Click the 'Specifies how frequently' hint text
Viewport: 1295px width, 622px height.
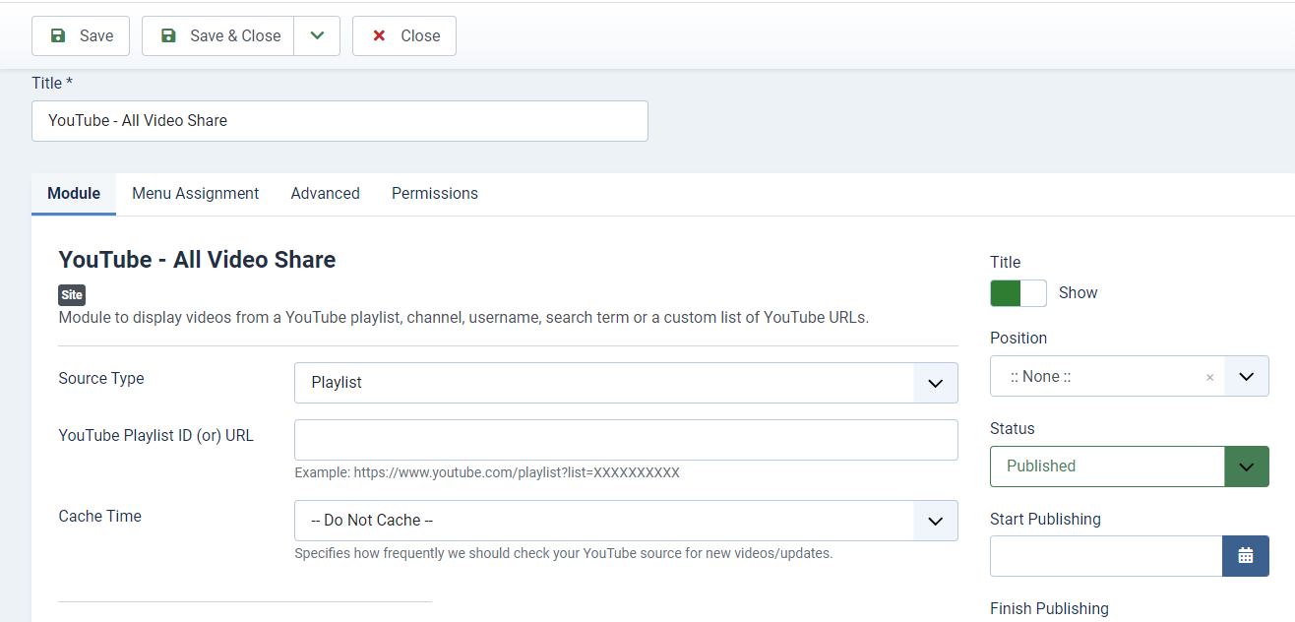point(564,553)
